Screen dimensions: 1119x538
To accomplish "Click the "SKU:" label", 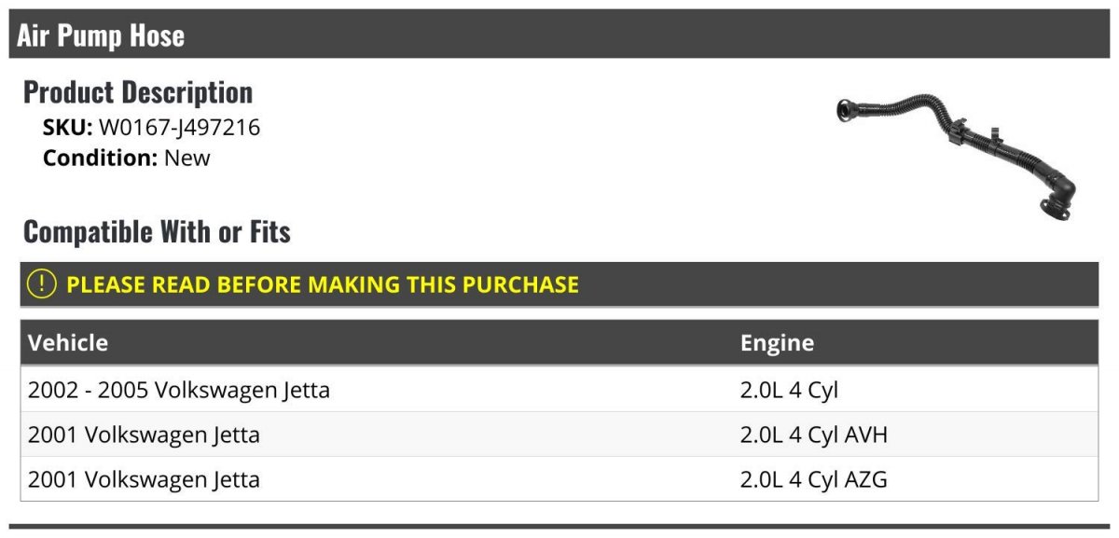I will [x=67, y=128].
